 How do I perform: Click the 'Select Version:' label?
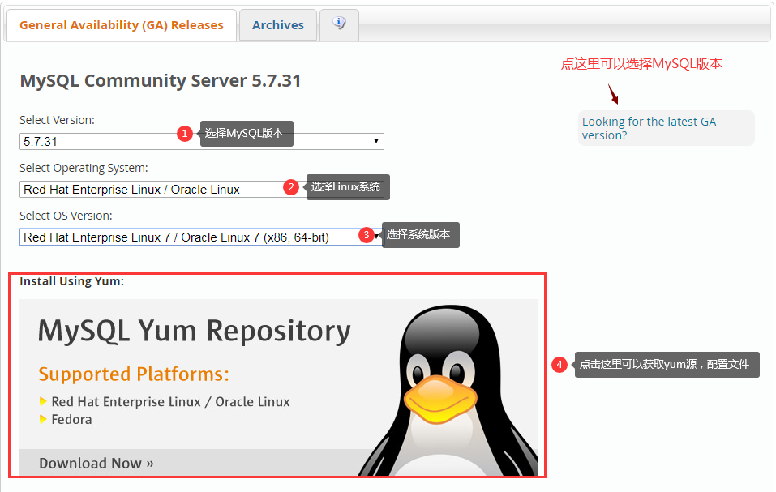[57, 120]
